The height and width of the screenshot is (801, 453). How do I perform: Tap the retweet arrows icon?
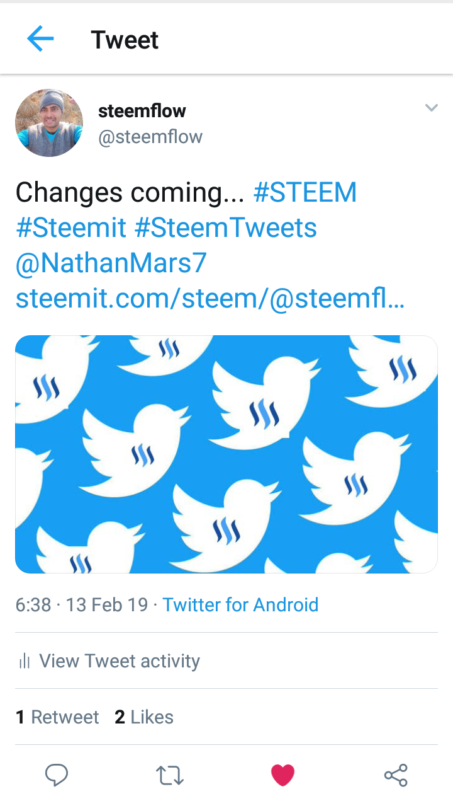tap(169, 775)
